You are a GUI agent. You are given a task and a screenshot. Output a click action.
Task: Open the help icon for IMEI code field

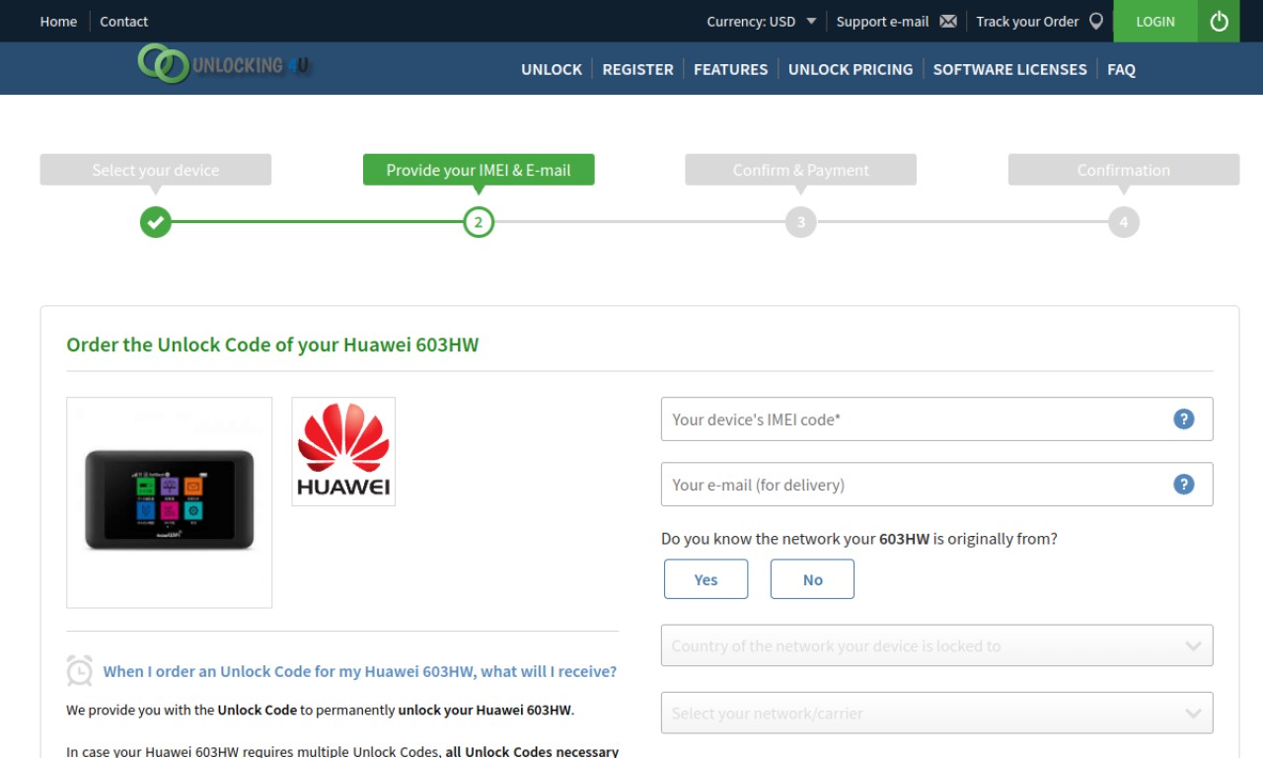pyautogui.click(x=1184, y=419)
